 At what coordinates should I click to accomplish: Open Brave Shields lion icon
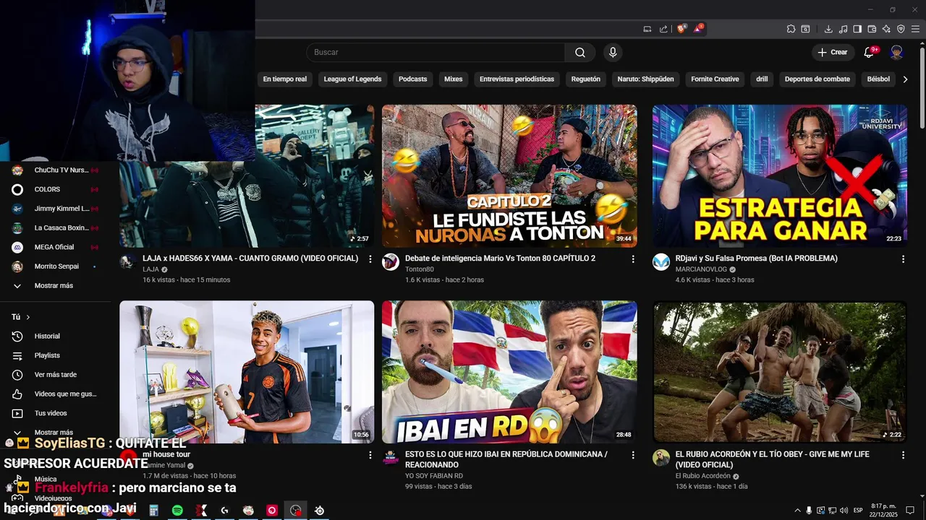[681, 29]
